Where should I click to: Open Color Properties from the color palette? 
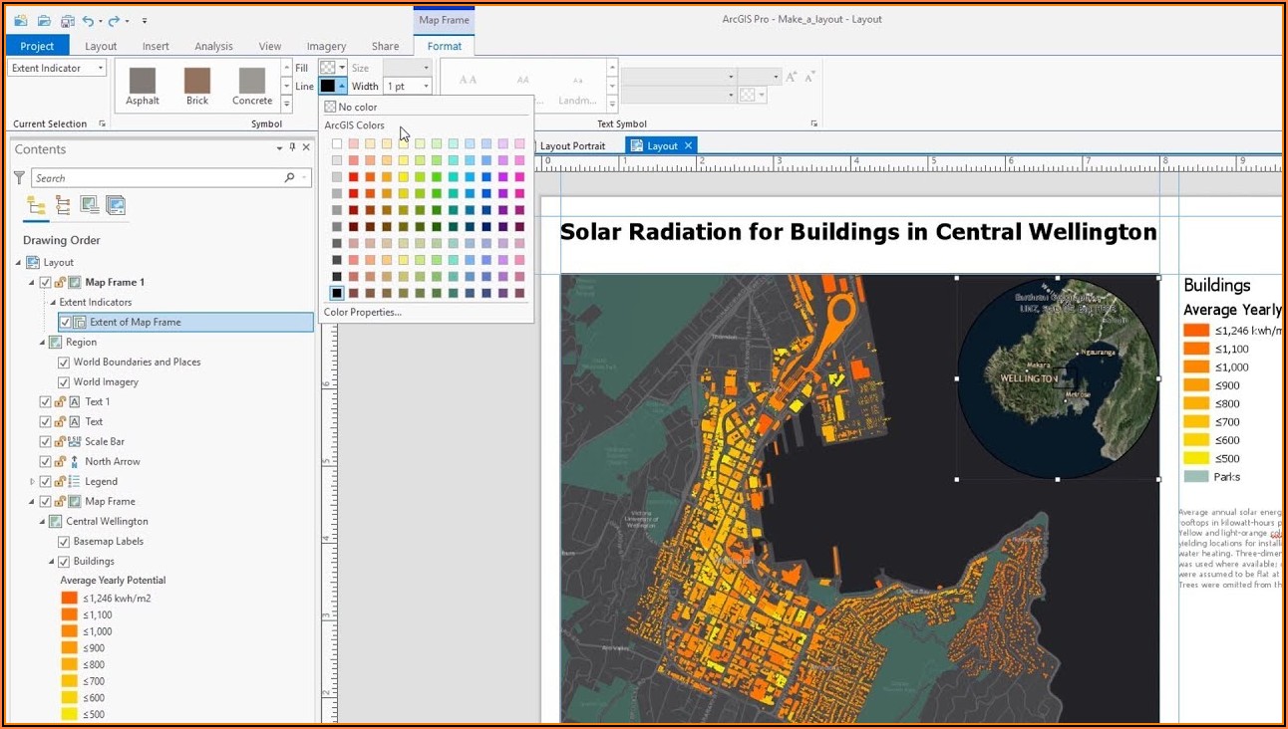point(363,312)
